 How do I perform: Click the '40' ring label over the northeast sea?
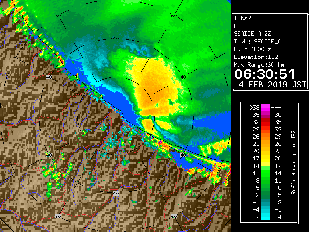point(183,77)
